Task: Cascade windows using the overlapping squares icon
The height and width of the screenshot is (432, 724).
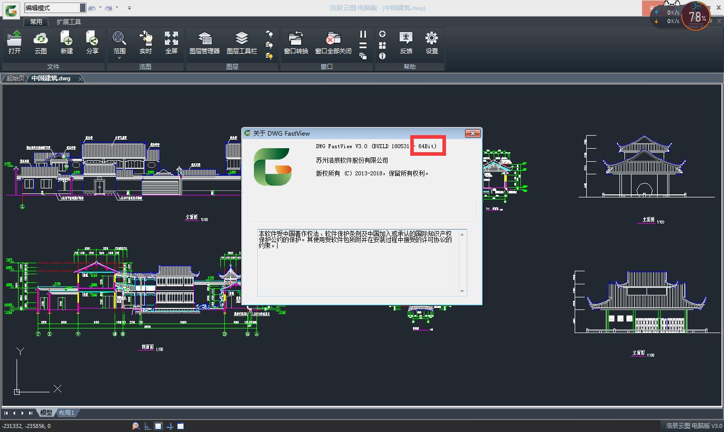Action: tap(363, 56)
